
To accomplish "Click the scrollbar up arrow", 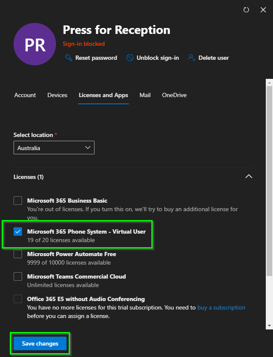I will pyautogui.click(x=269, y=83).
